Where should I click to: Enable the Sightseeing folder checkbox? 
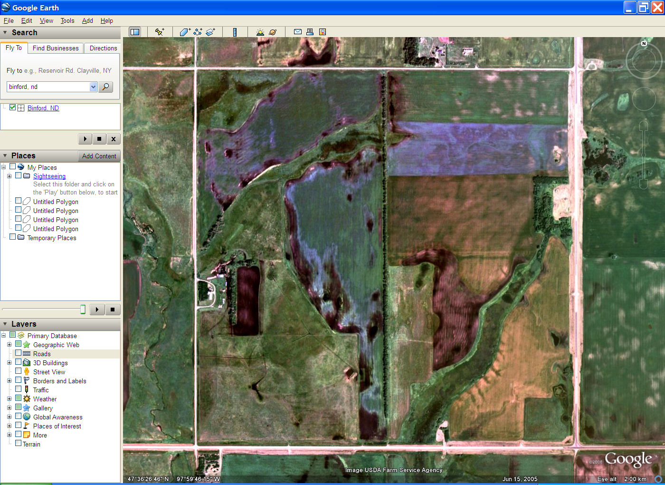18,175
